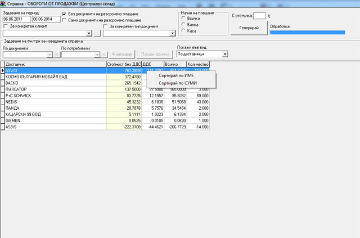Click the 'ДДС' column header

[152, 64]
